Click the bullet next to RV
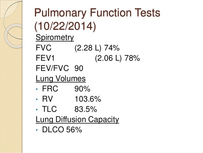203x153 pixels. tap(37, 99)
